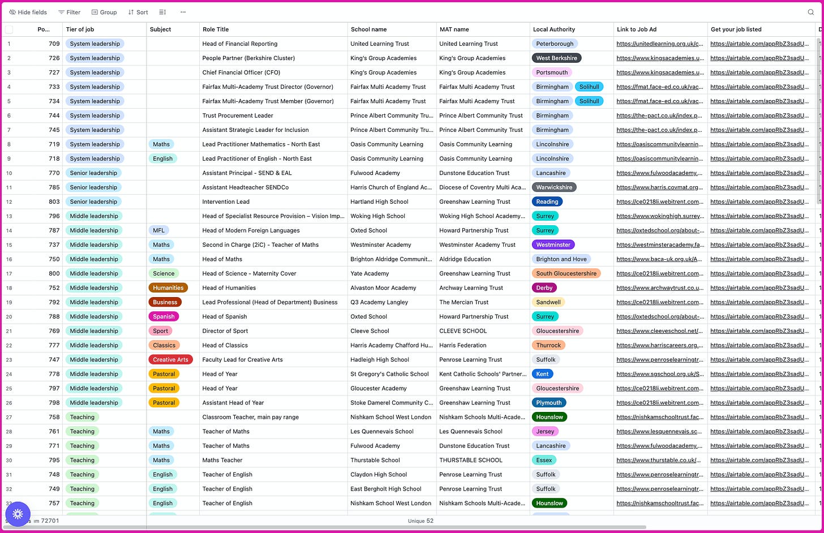Image resolution: width=824 pixels, height=533 pixels.
Task: Open the sgschool.org.uk job ad link
Action: pyautogui.click(x=660, y=374)
